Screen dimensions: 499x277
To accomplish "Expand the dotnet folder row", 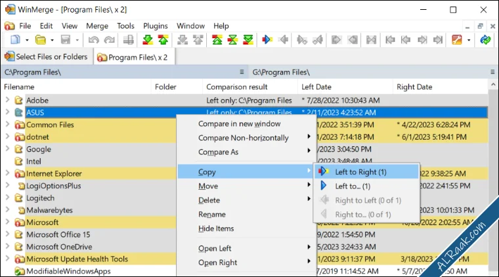I will click(x=7, y=137).
